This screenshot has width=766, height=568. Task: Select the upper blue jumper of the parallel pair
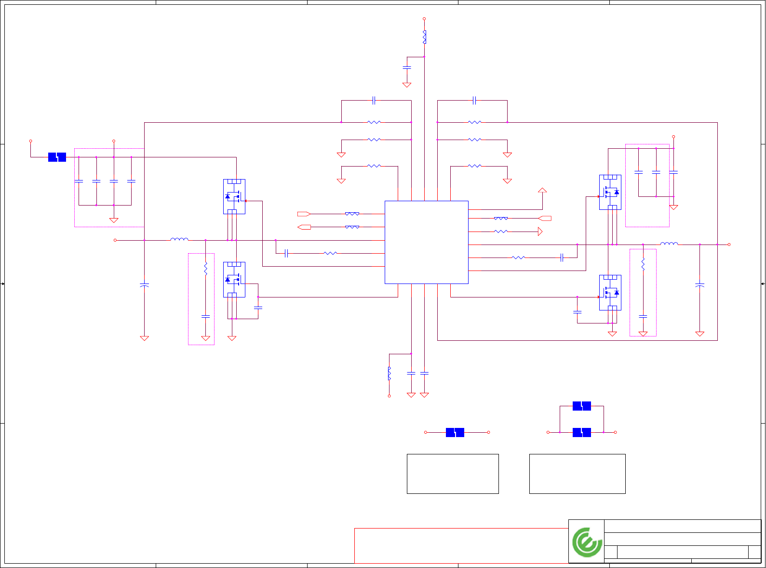tap(582, 406)
